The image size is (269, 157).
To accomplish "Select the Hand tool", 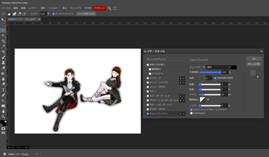I will [3, 111].
